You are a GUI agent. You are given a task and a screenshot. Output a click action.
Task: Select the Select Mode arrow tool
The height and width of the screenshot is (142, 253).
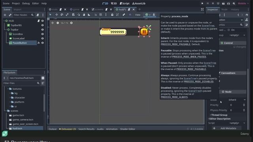tap(50, 15)
